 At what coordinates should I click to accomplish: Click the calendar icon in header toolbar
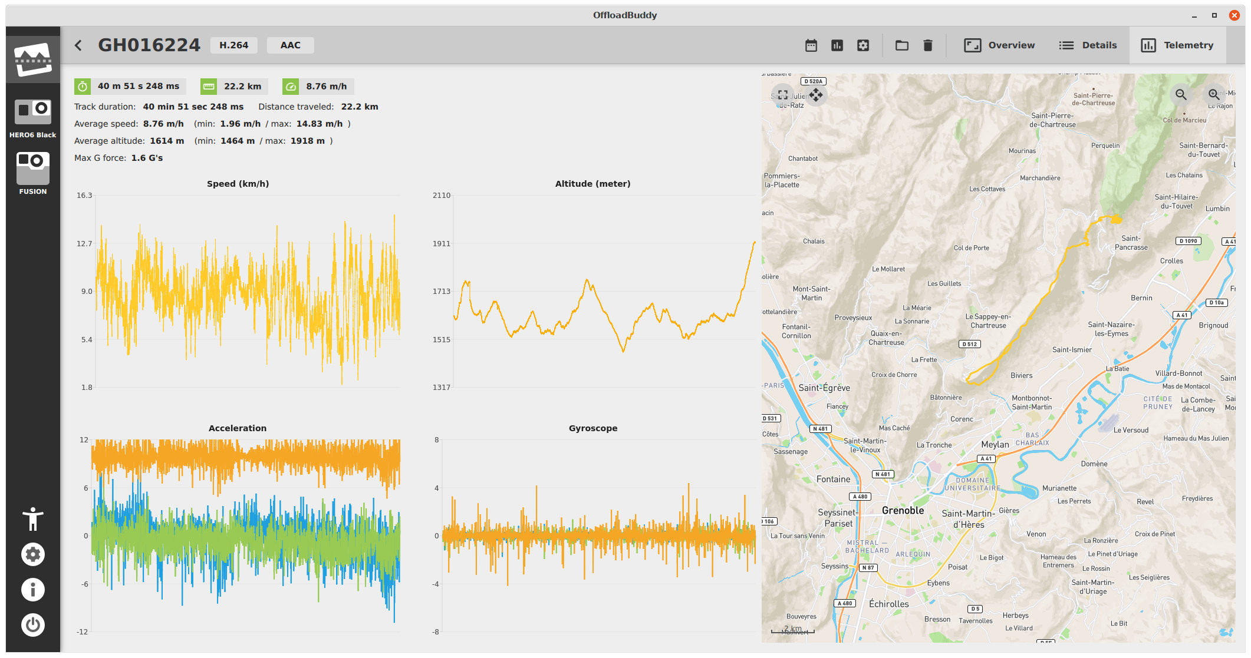(x=811, y=45)
